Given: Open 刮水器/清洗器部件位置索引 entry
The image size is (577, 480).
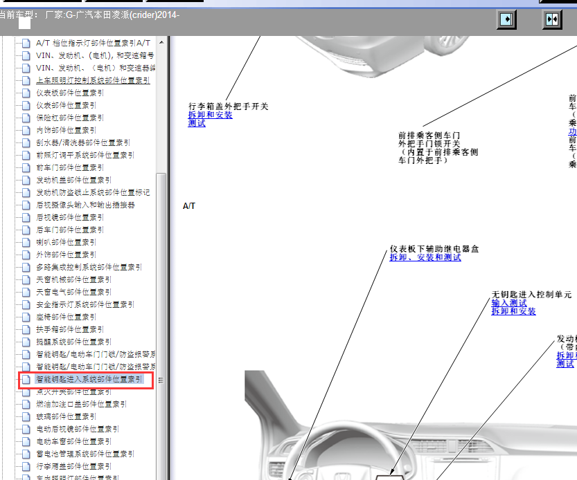Looking at the screenshot, I should click(82, 142).
